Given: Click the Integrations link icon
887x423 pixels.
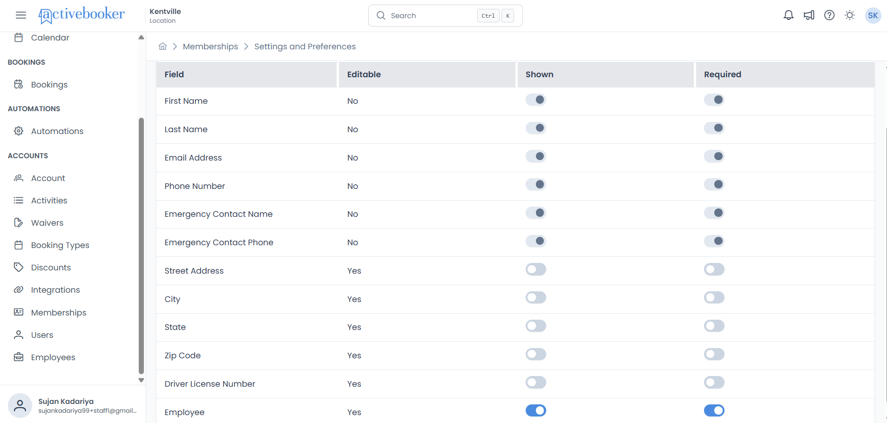Looking at the screenshot, I should 19,289.
